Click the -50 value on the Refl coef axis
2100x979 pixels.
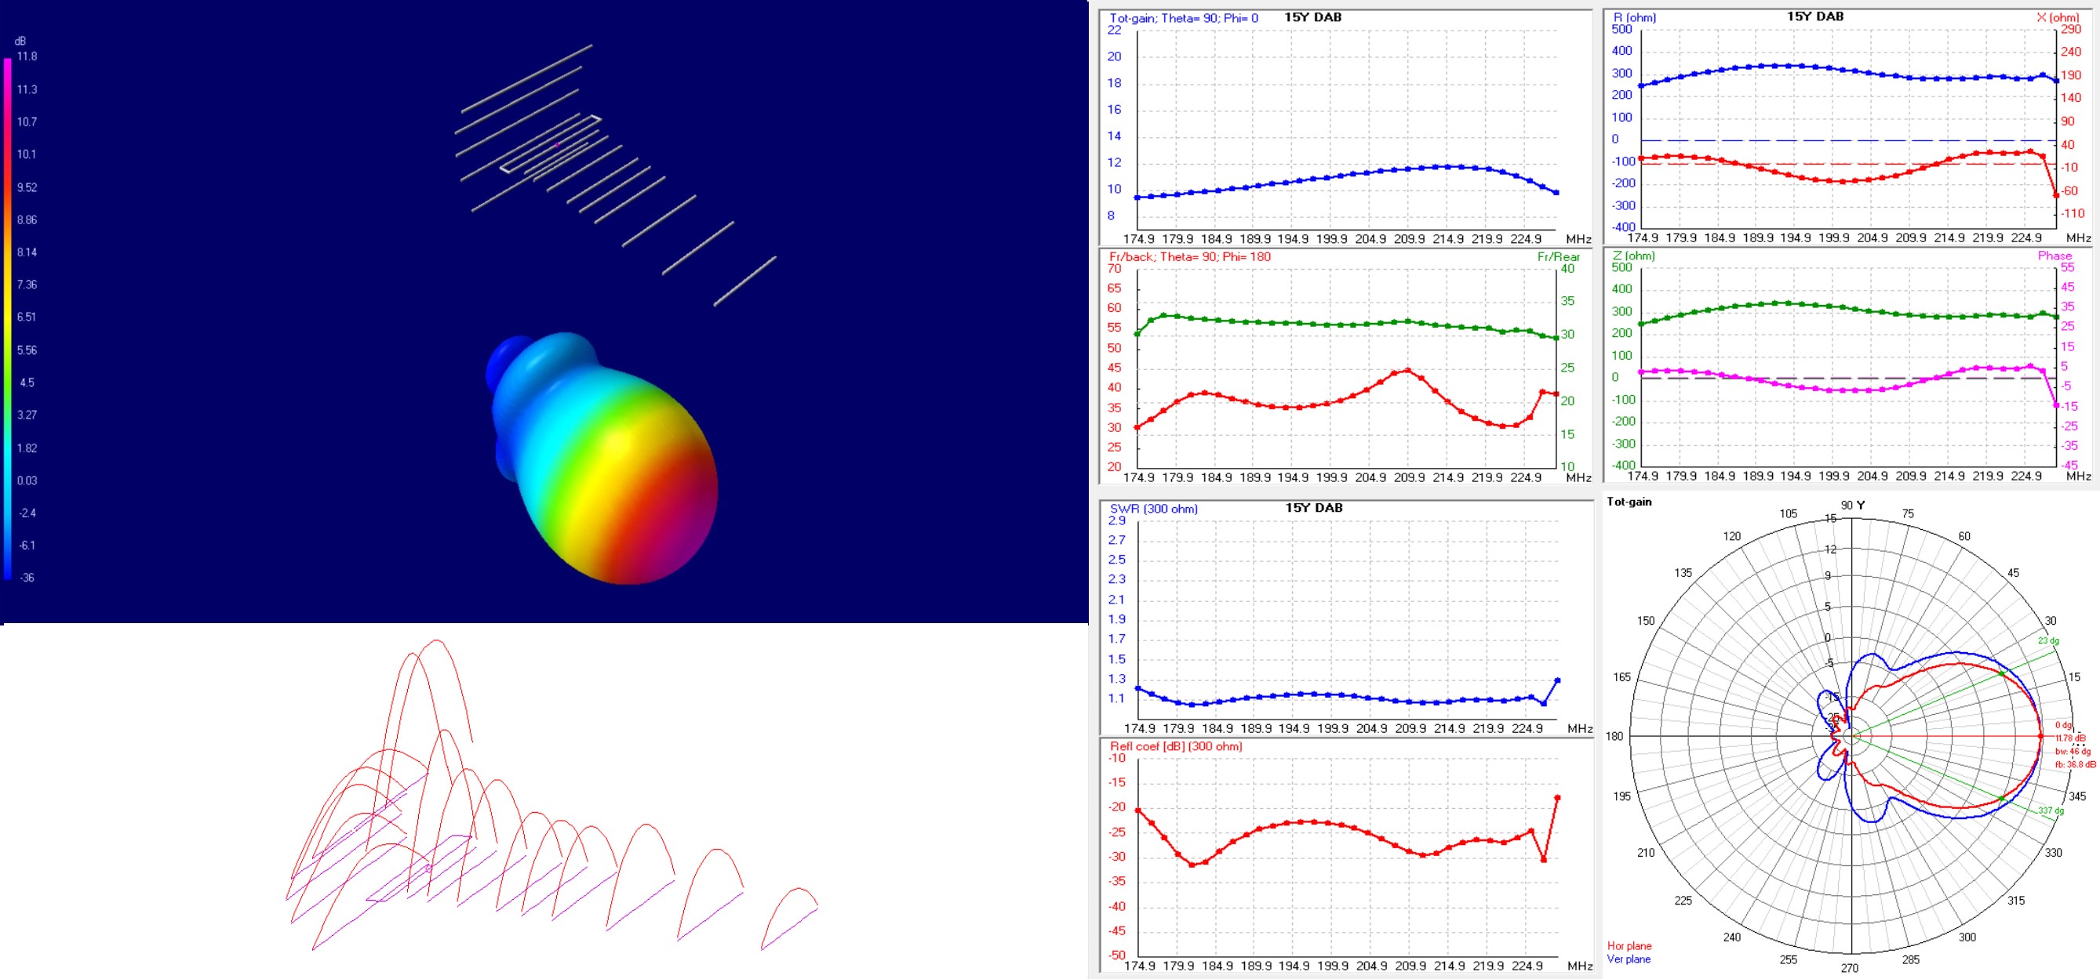tap(1117, 955)
